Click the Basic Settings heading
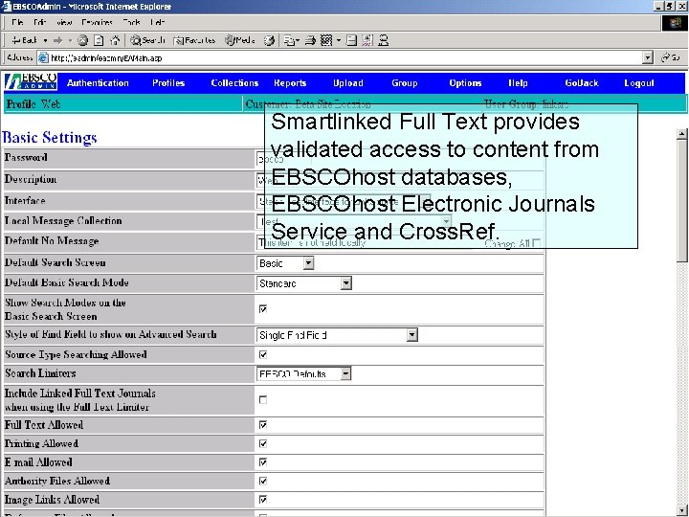This screenshot has width=689, height=517. pos(49,137)
